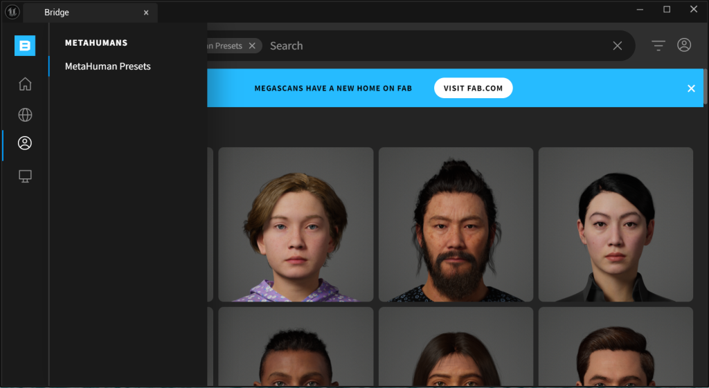
Task: Select the dark-haired woman in the bottom row
Action: [x=456, y=347]
